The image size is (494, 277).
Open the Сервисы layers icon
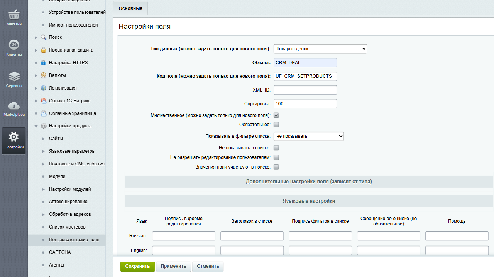(14, 76)
